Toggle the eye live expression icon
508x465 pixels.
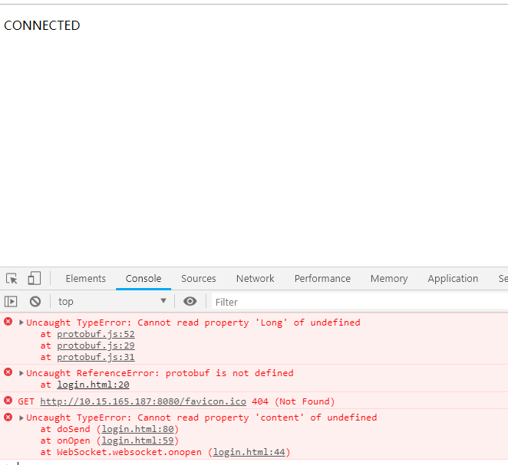point(190,302)
